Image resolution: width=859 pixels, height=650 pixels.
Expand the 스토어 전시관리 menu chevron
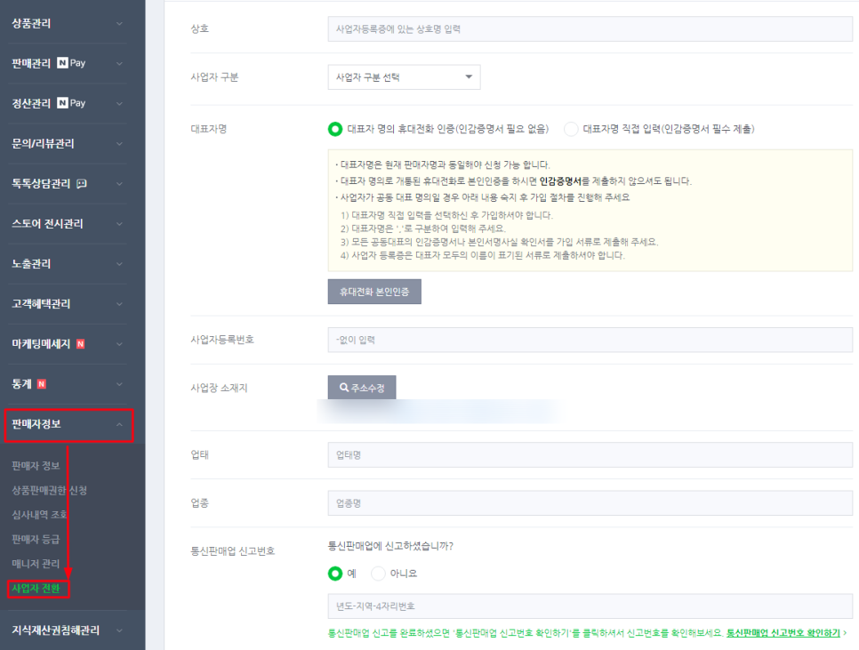pyautogui.click(x=119, y=223)
